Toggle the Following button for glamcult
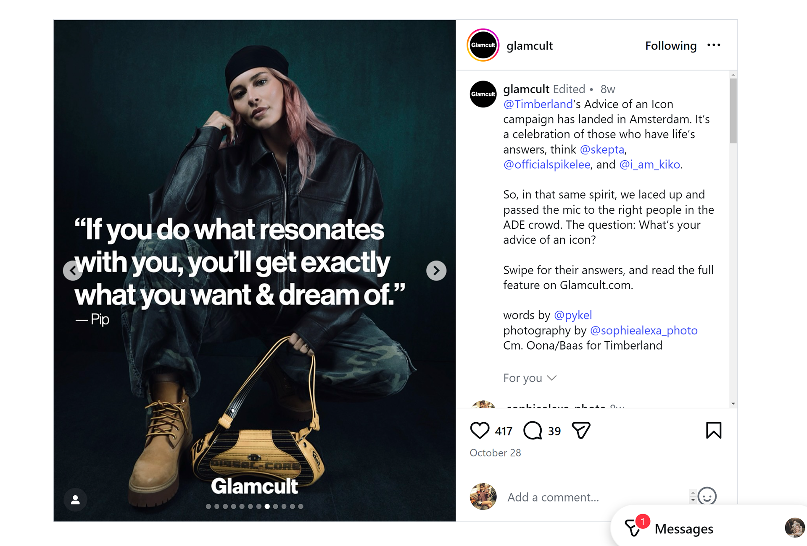This screenshot has height=546, width=807. 670,46
